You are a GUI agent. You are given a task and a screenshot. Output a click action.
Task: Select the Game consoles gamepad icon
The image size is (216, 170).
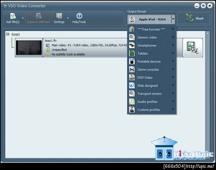pyautogui.click(x=132, y=69)
